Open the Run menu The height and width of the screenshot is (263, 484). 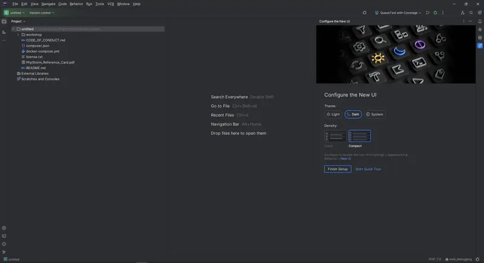(89, 4)
